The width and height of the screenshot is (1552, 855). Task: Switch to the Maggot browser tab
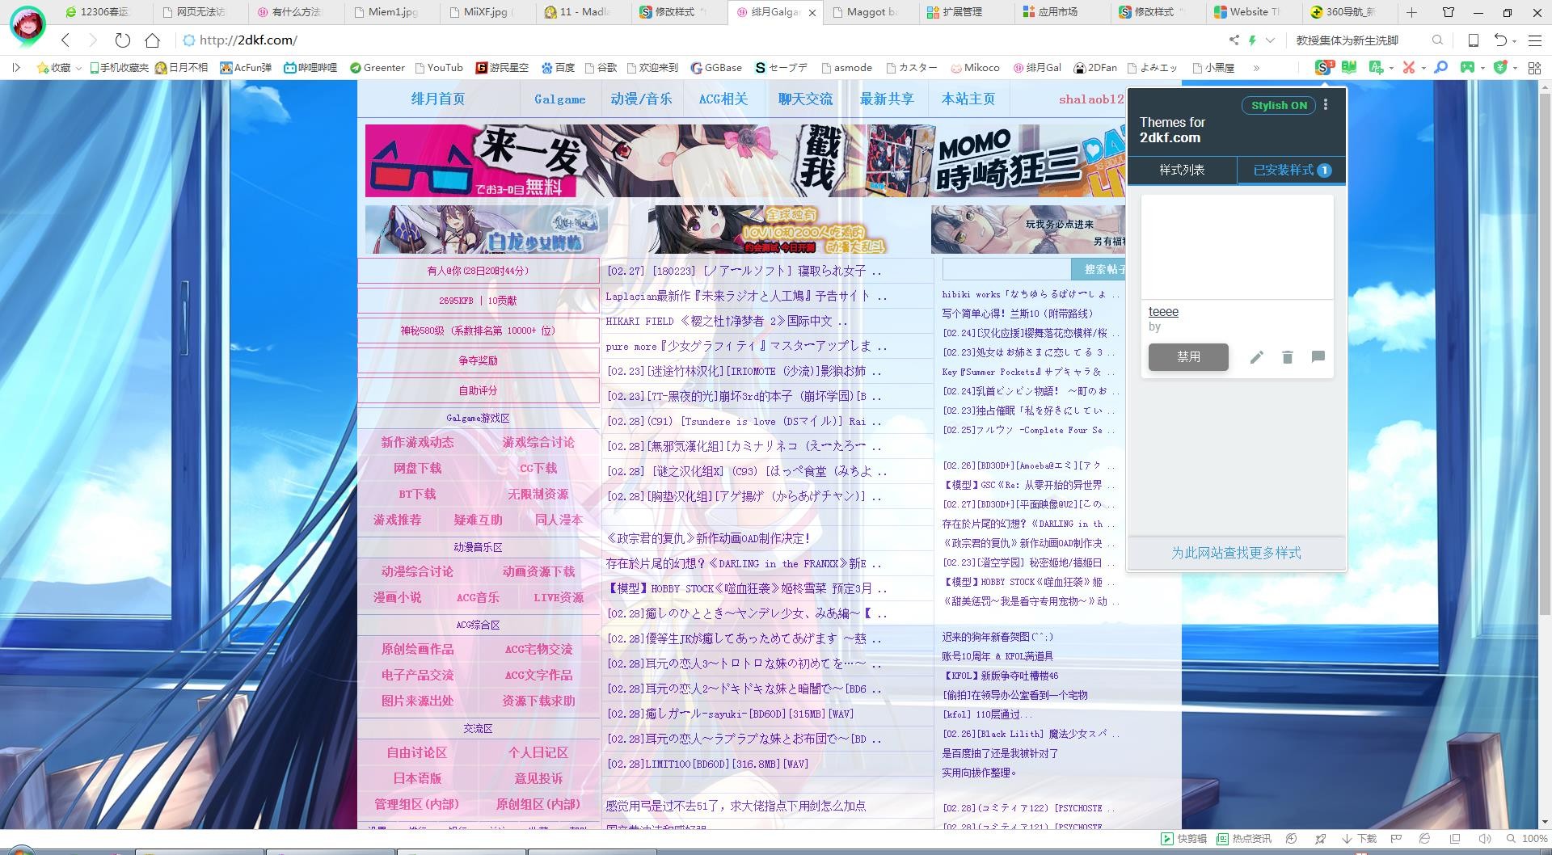pyautogui.click(x=871, y=12)
